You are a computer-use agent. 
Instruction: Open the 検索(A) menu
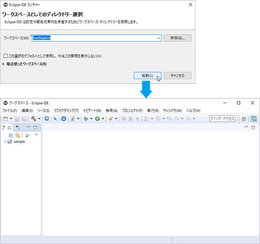(x=112, y=111)
